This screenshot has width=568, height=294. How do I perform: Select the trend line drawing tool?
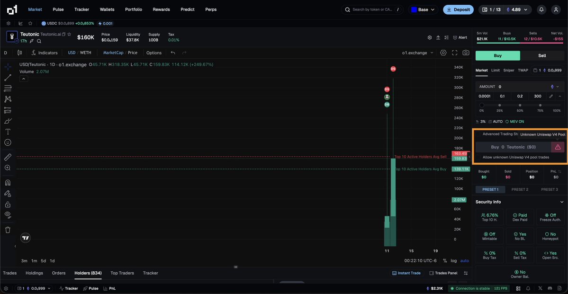8,78
